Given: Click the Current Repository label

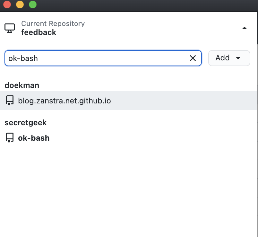Looking at the screenshot, I should pos(53,23).
